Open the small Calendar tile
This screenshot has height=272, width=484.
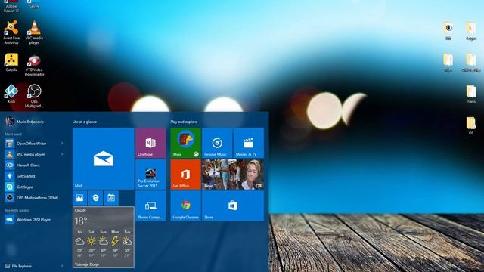point(111,198)
